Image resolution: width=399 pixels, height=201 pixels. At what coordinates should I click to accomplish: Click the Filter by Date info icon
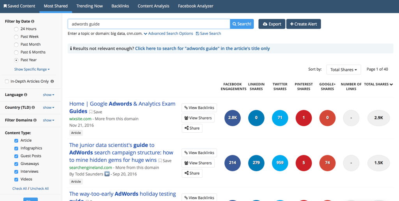point(33,21)
